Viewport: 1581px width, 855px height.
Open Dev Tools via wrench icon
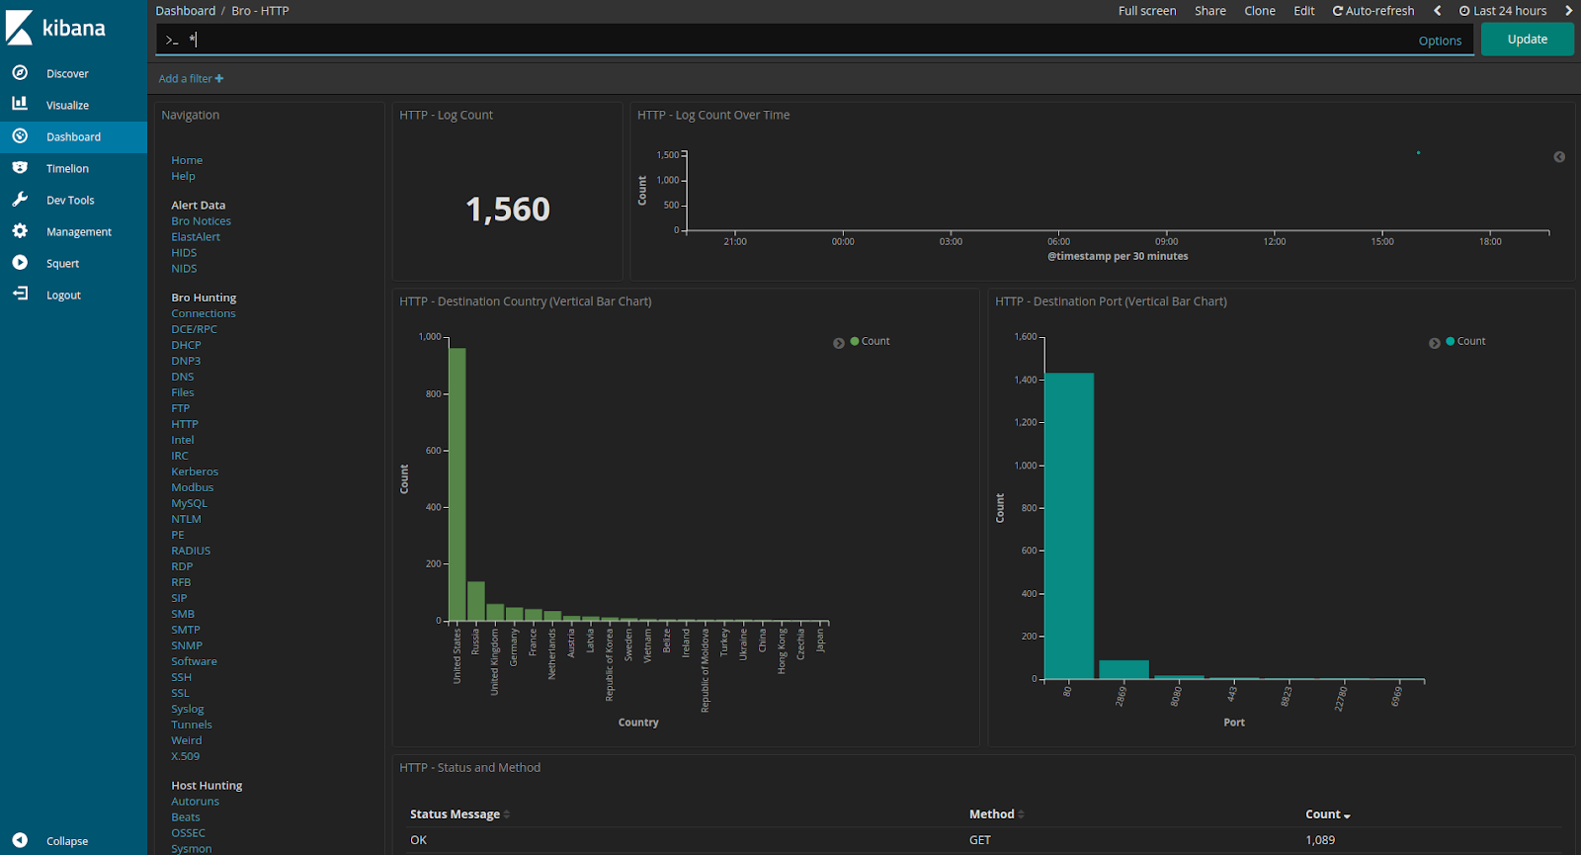tap(20, 199)
